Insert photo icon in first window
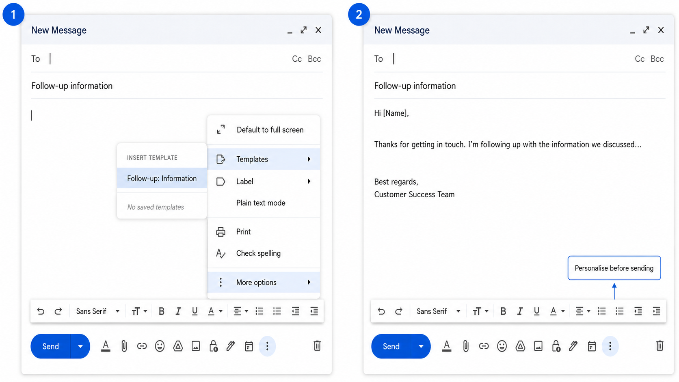Viewport: 679px width, 382px height. 196,346
